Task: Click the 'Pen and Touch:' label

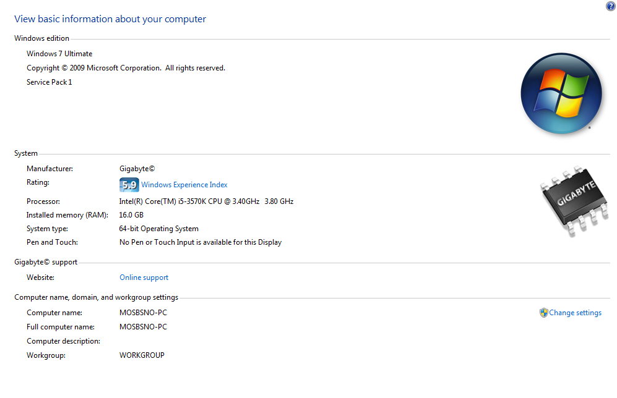Action: [x=53, y=242]
